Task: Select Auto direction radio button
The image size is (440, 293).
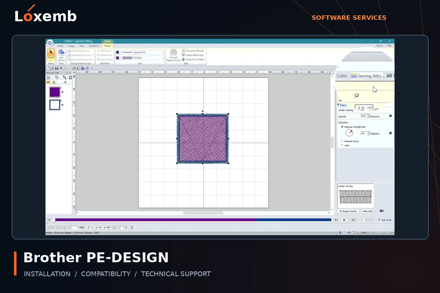Action: [x=342, y=145]
